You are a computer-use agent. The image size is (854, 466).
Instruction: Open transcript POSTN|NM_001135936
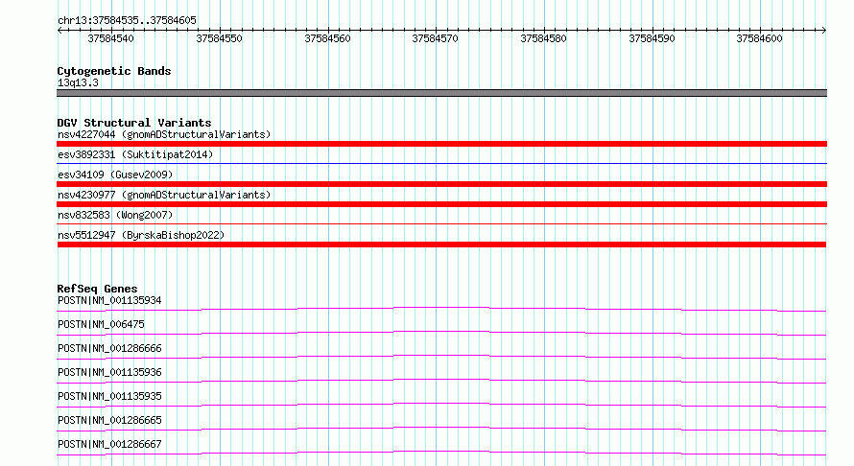click(x=109, y=372)
